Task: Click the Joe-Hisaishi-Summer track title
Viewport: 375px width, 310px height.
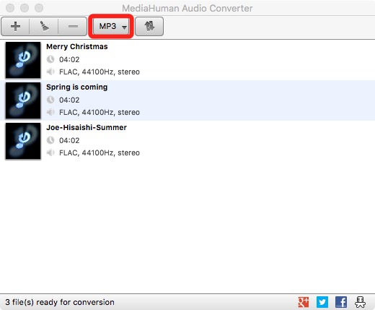Action: point(87,127)
